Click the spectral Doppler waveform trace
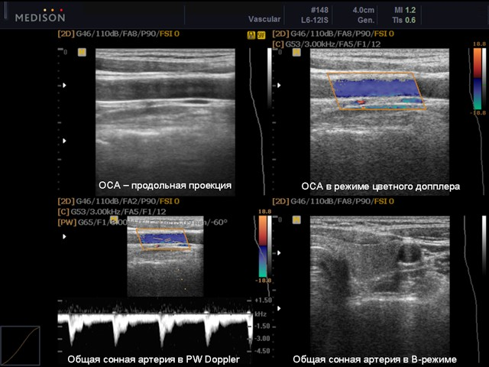Viewport: 489px width, 367px height. pyautogui.click(x=155, y=328)
